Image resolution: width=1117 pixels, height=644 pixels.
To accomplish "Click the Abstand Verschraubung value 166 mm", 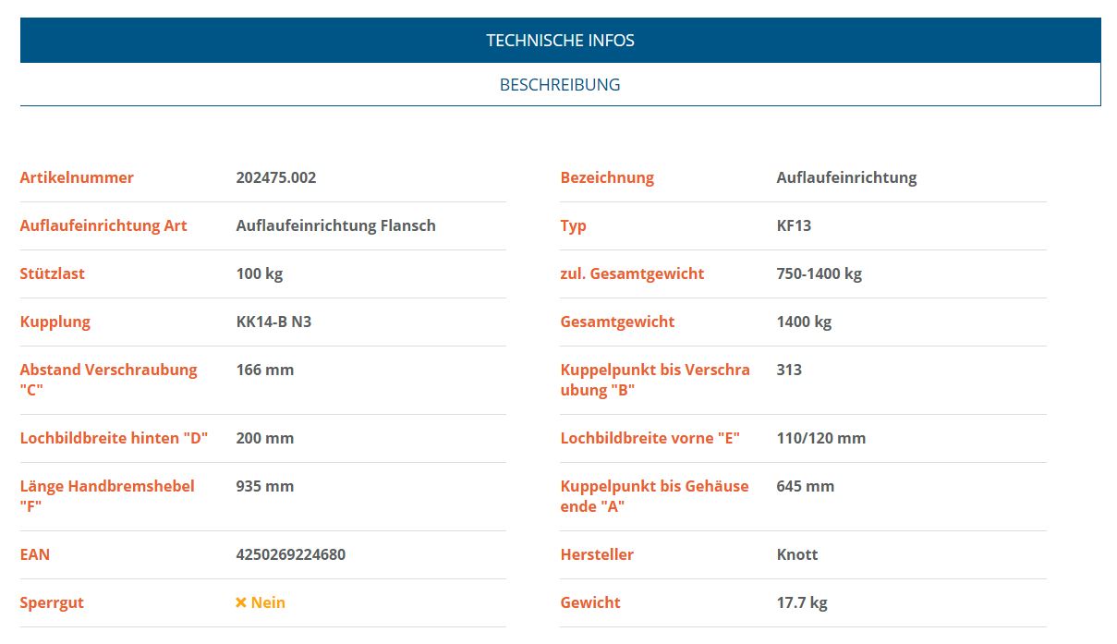I will point(265,370).
